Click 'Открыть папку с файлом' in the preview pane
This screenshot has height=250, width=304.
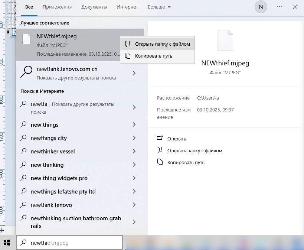pyautogui.click(x=195, y=150)
